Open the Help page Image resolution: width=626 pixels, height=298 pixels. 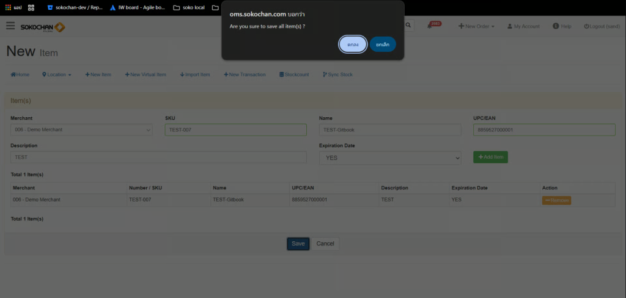pos(562,26)
